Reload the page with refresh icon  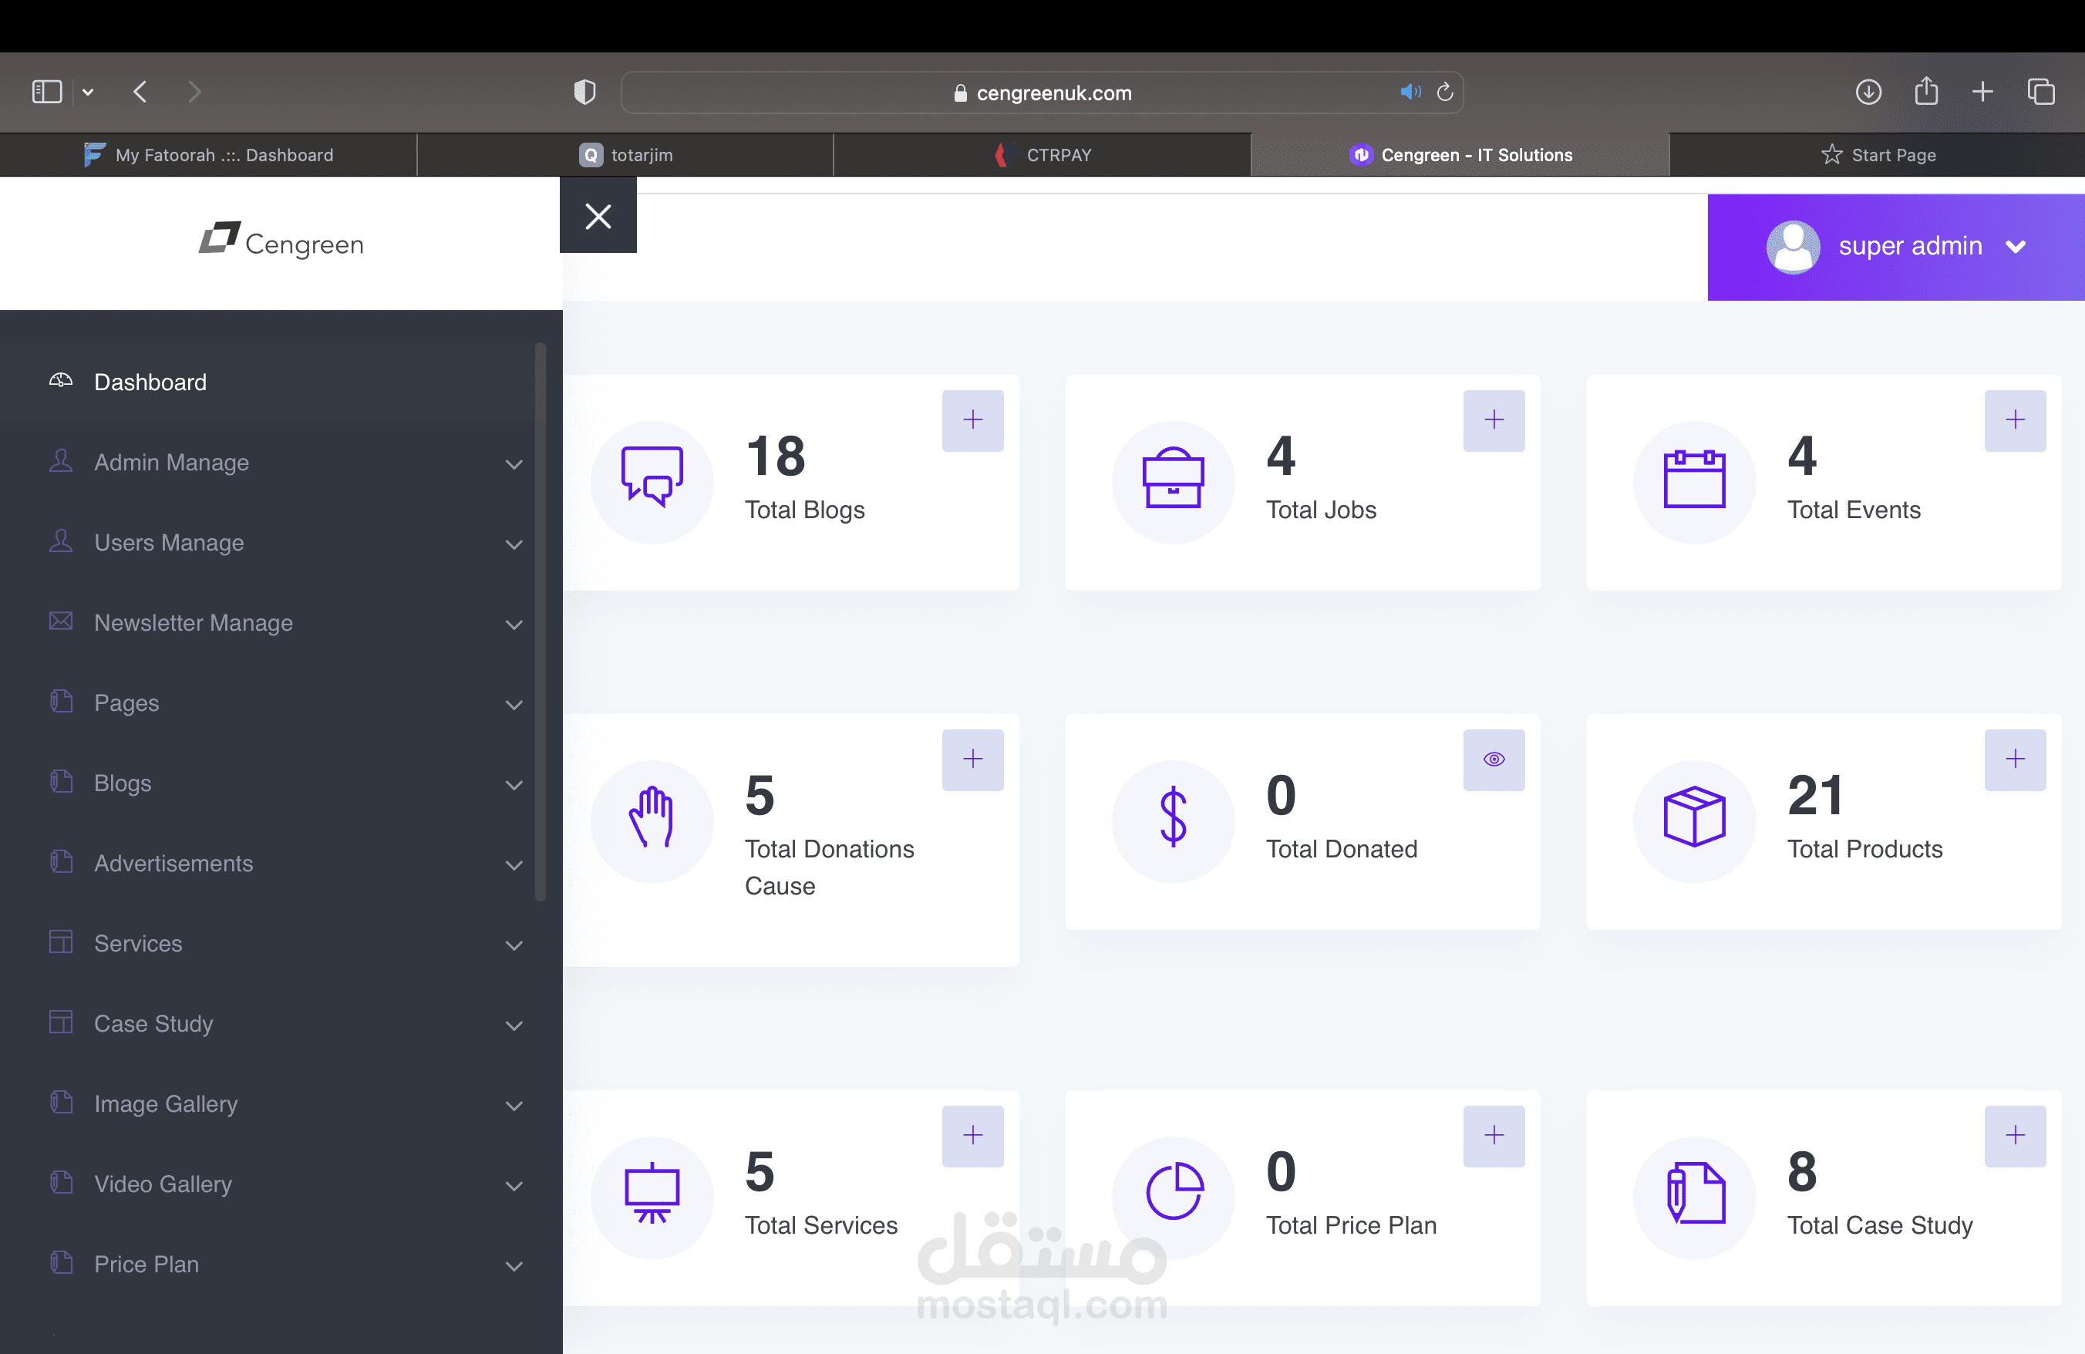(x=1444, y=91)
